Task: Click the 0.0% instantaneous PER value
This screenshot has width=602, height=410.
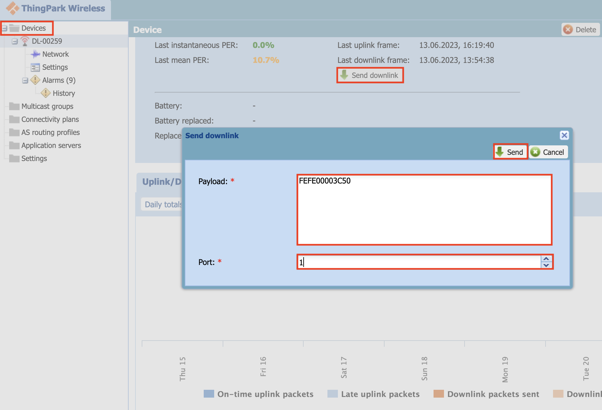Action: [263, 45]
